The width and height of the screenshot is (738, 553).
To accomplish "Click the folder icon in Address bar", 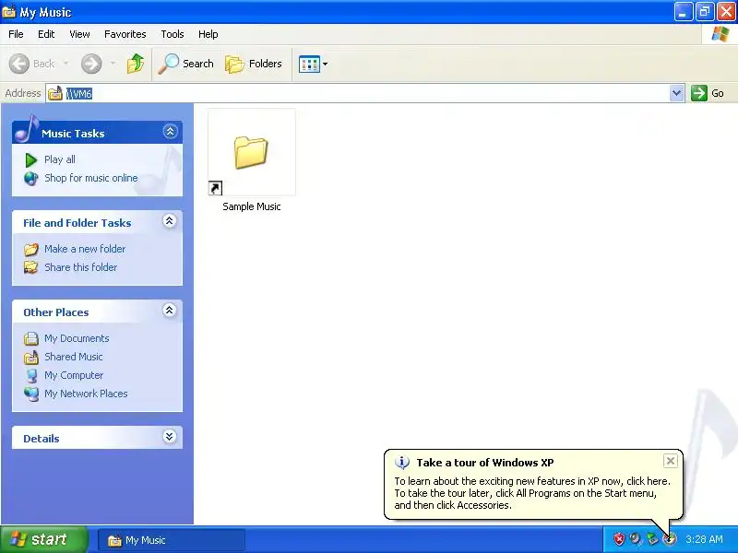I will [x=55, y=93].
